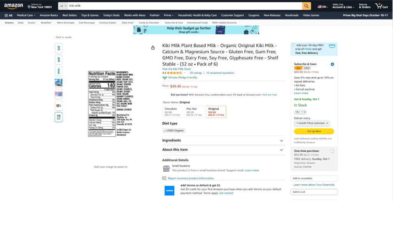
Task: Click the hamburger All menu icon
Action: tap(8, 15)
